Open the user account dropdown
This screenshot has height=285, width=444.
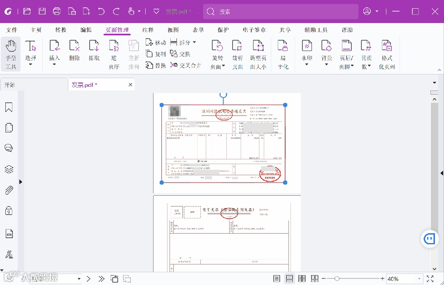pos(377,12)
